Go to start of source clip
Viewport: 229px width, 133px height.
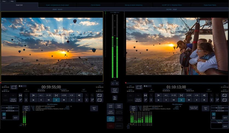click(x=33, y=100)
